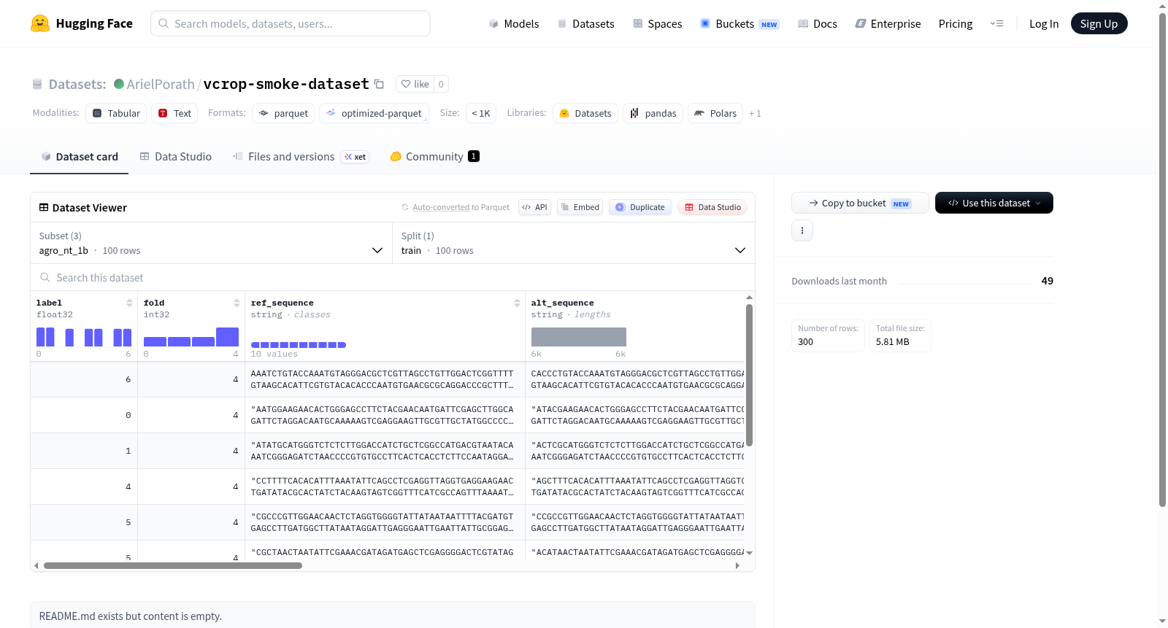The image size is (1168, 628).
Task: Click the like count 0 button
Action: [x=441, y=84]
